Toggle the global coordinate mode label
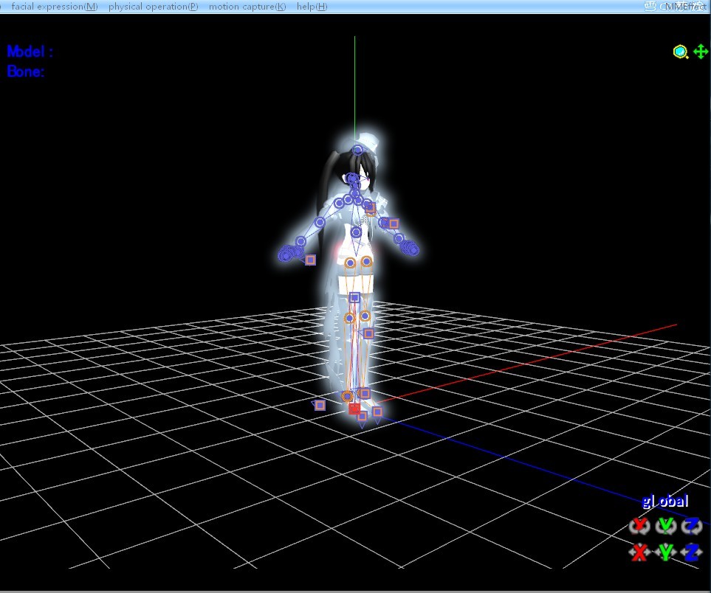Screen dimensions: 711x593 click(665, 501)
